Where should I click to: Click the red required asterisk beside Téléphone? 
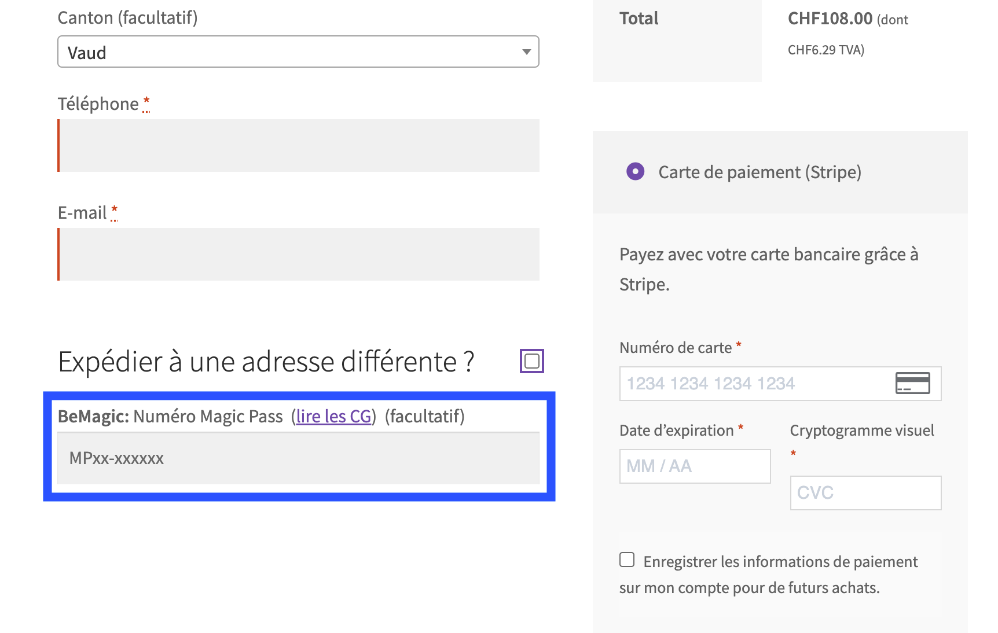pyautogui.click(x=146, y=102)
